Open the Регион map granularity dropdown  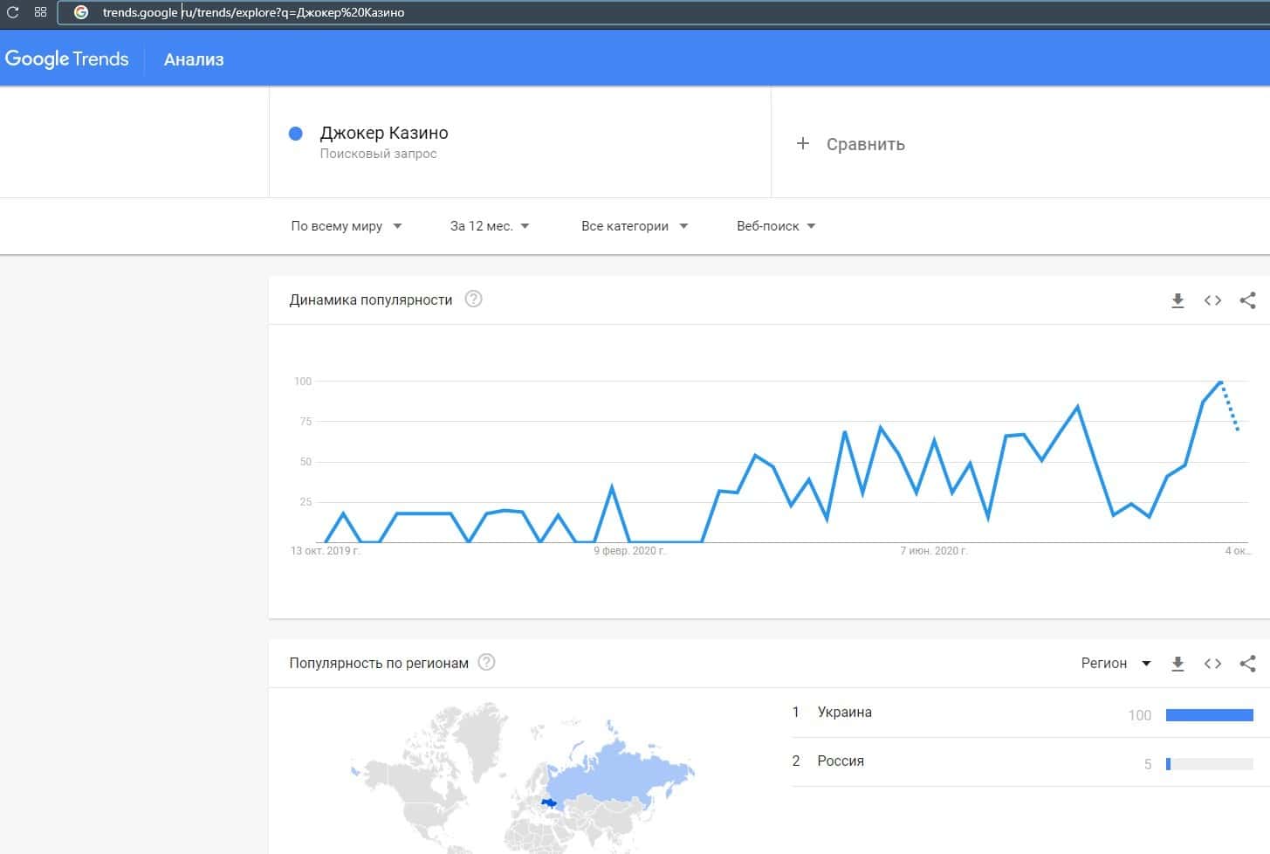tap(1116, 664)
